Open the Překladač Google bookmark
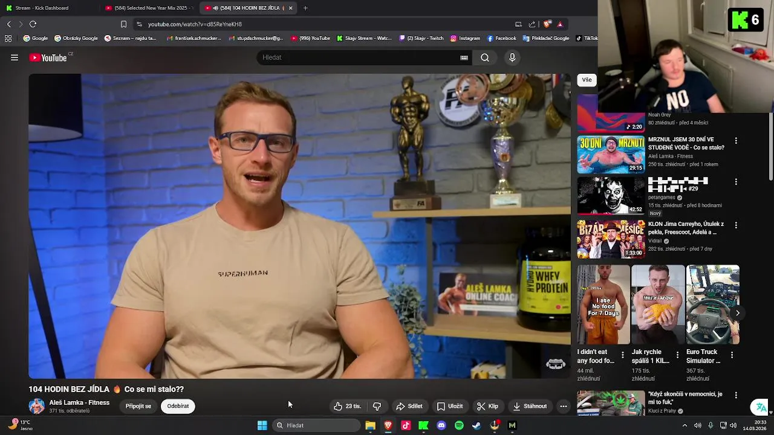Image resolution: width=774 pixels, height=435 pixels. point(546,38)
